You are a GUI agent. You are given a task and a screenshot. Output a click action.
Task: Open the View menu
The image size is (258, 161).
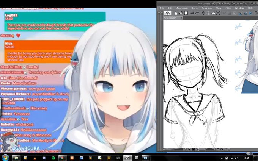[x=219, y=8]
